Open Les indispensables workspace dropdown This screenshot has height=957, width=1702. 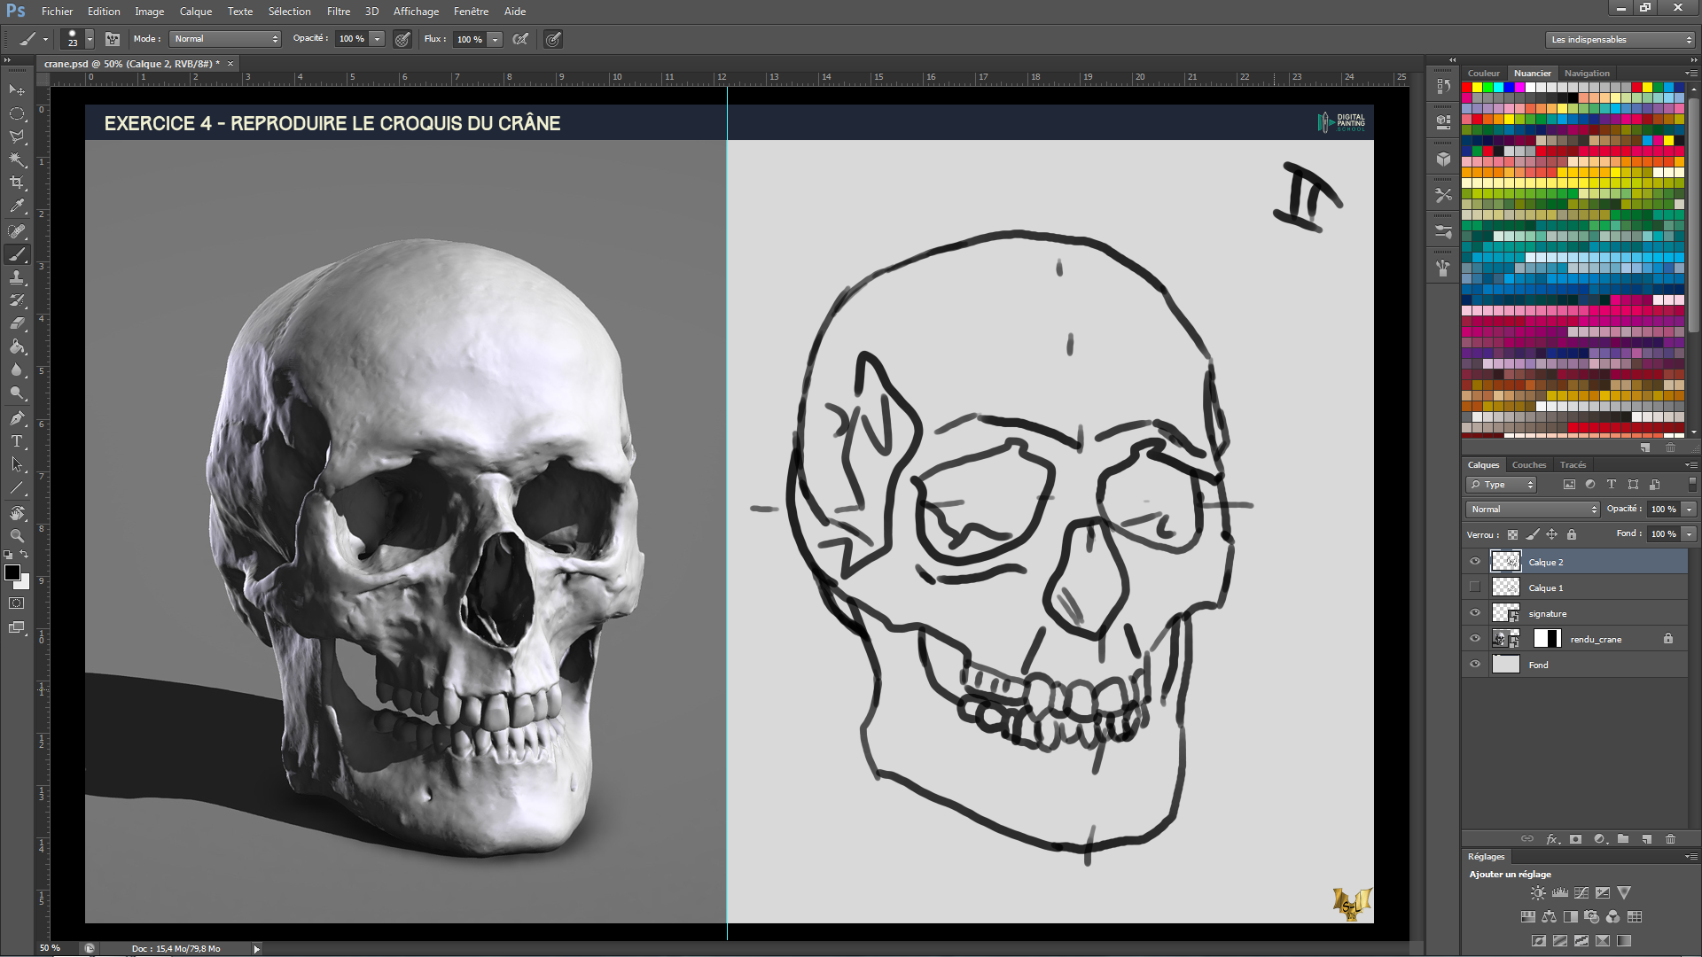tap(1620, 40)
